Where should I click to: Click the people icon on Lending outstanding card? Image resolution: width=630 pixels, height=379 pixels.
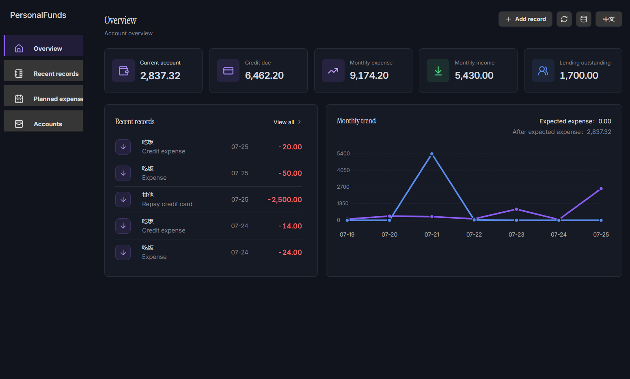543,71
